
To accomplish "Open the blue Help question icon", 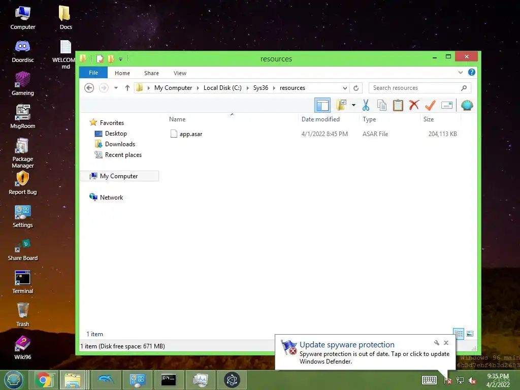I will point(471,72).
